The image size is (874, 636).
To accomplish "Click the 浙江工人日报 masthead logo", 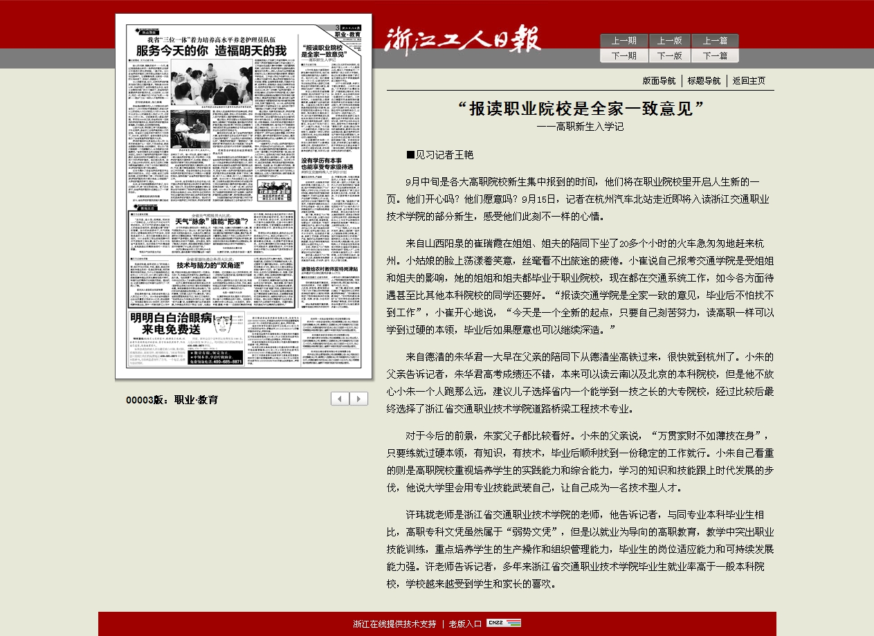I will point(462,40).
